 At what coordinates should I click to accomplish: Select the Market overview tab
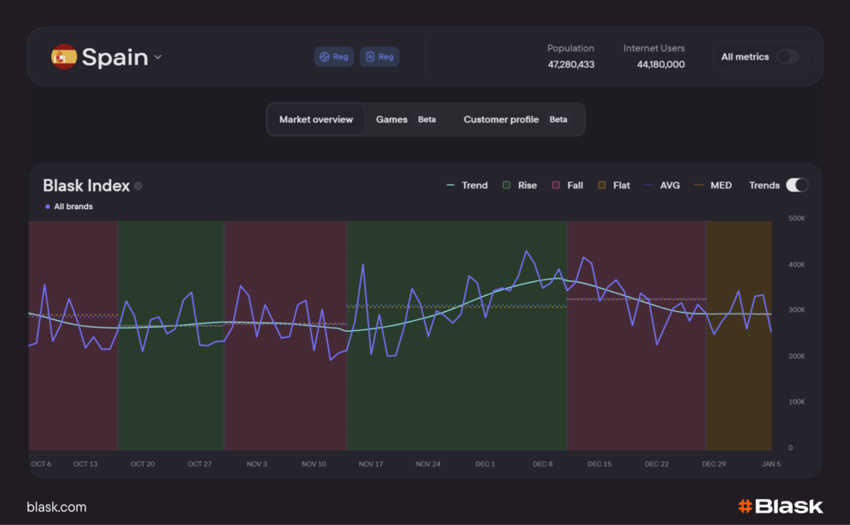click(x=315, y=119)
